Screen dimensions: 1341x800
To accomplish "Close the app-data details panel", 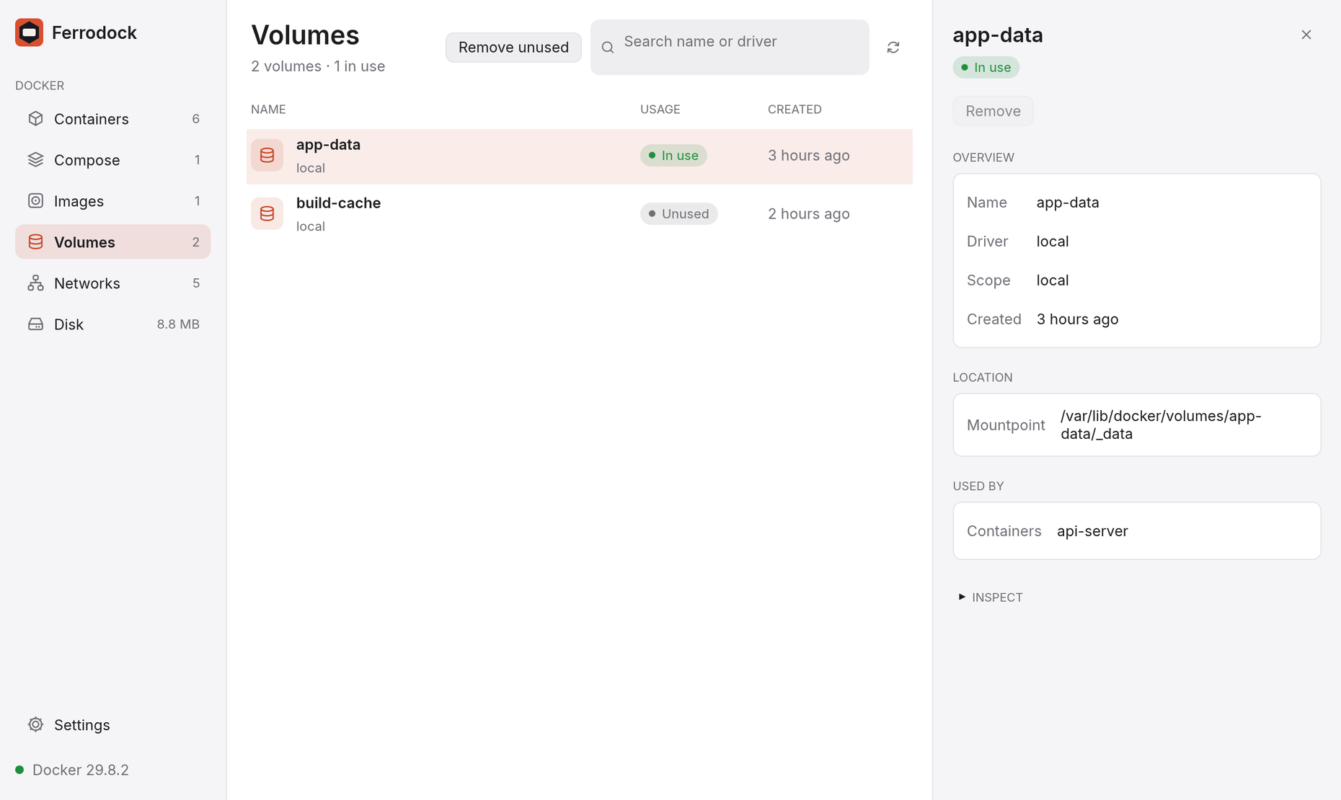I will tap(1306, 35).
